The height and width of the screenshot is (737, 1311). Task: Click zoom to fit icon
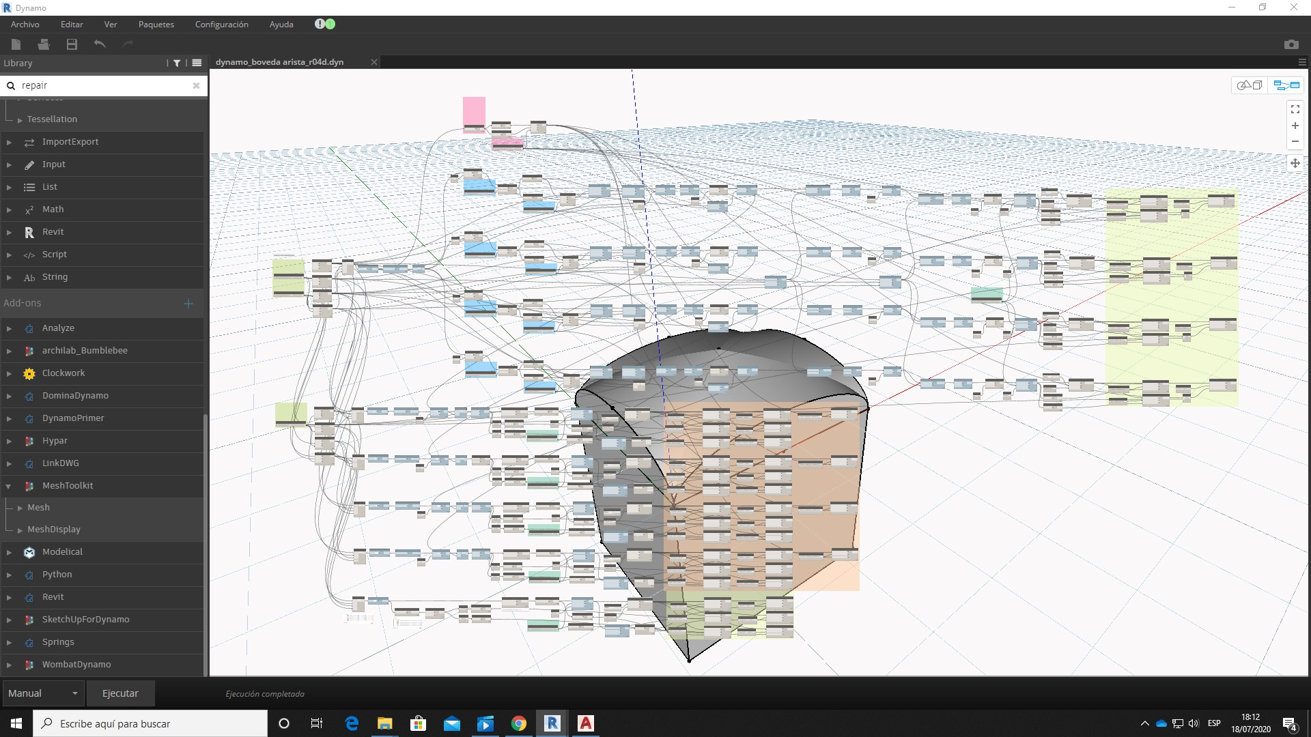pos(1295,109)
